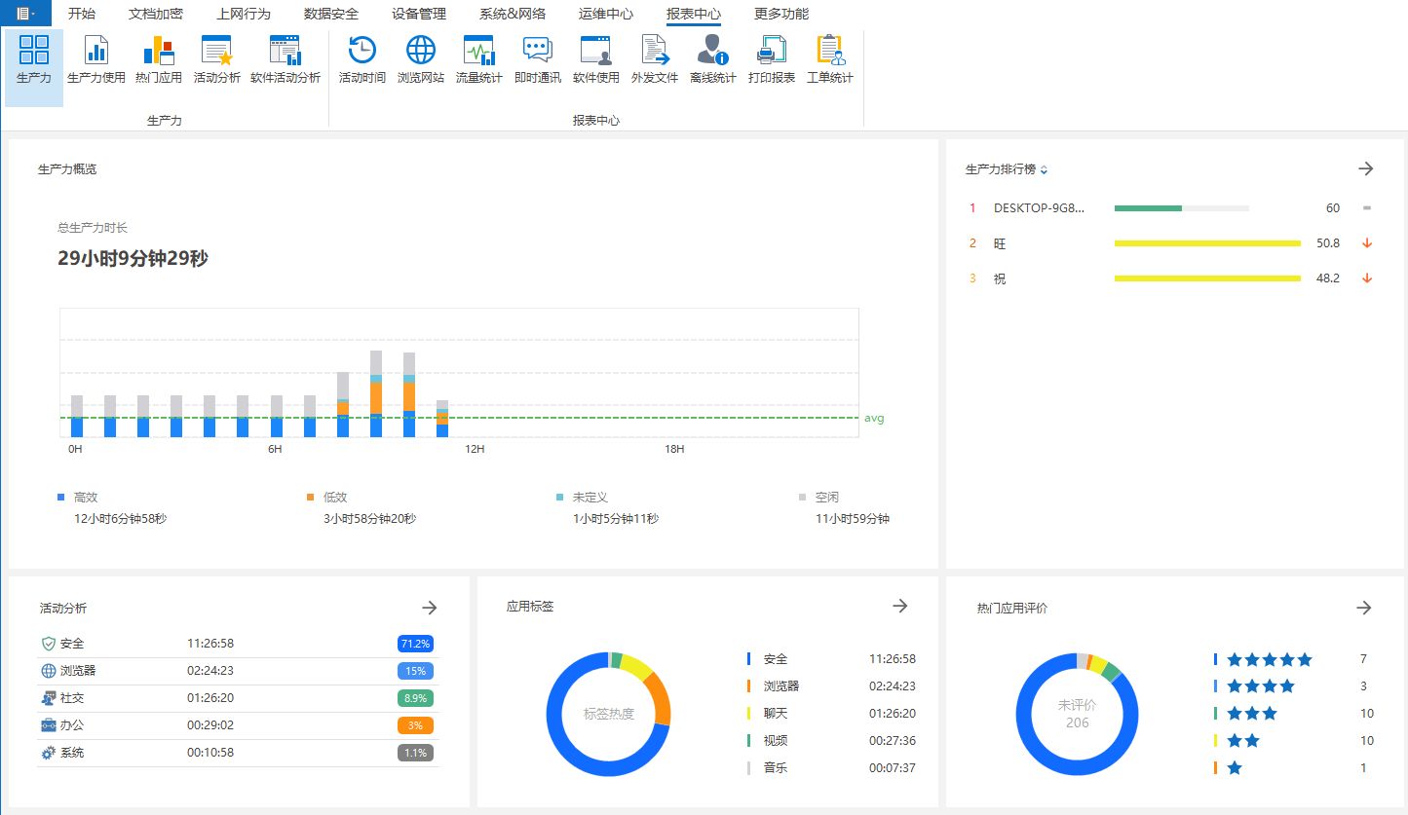This screenshot has width=1408, height=815.
Task: Click the 8.9% badge for 社交
Action: tap(415, 698)
